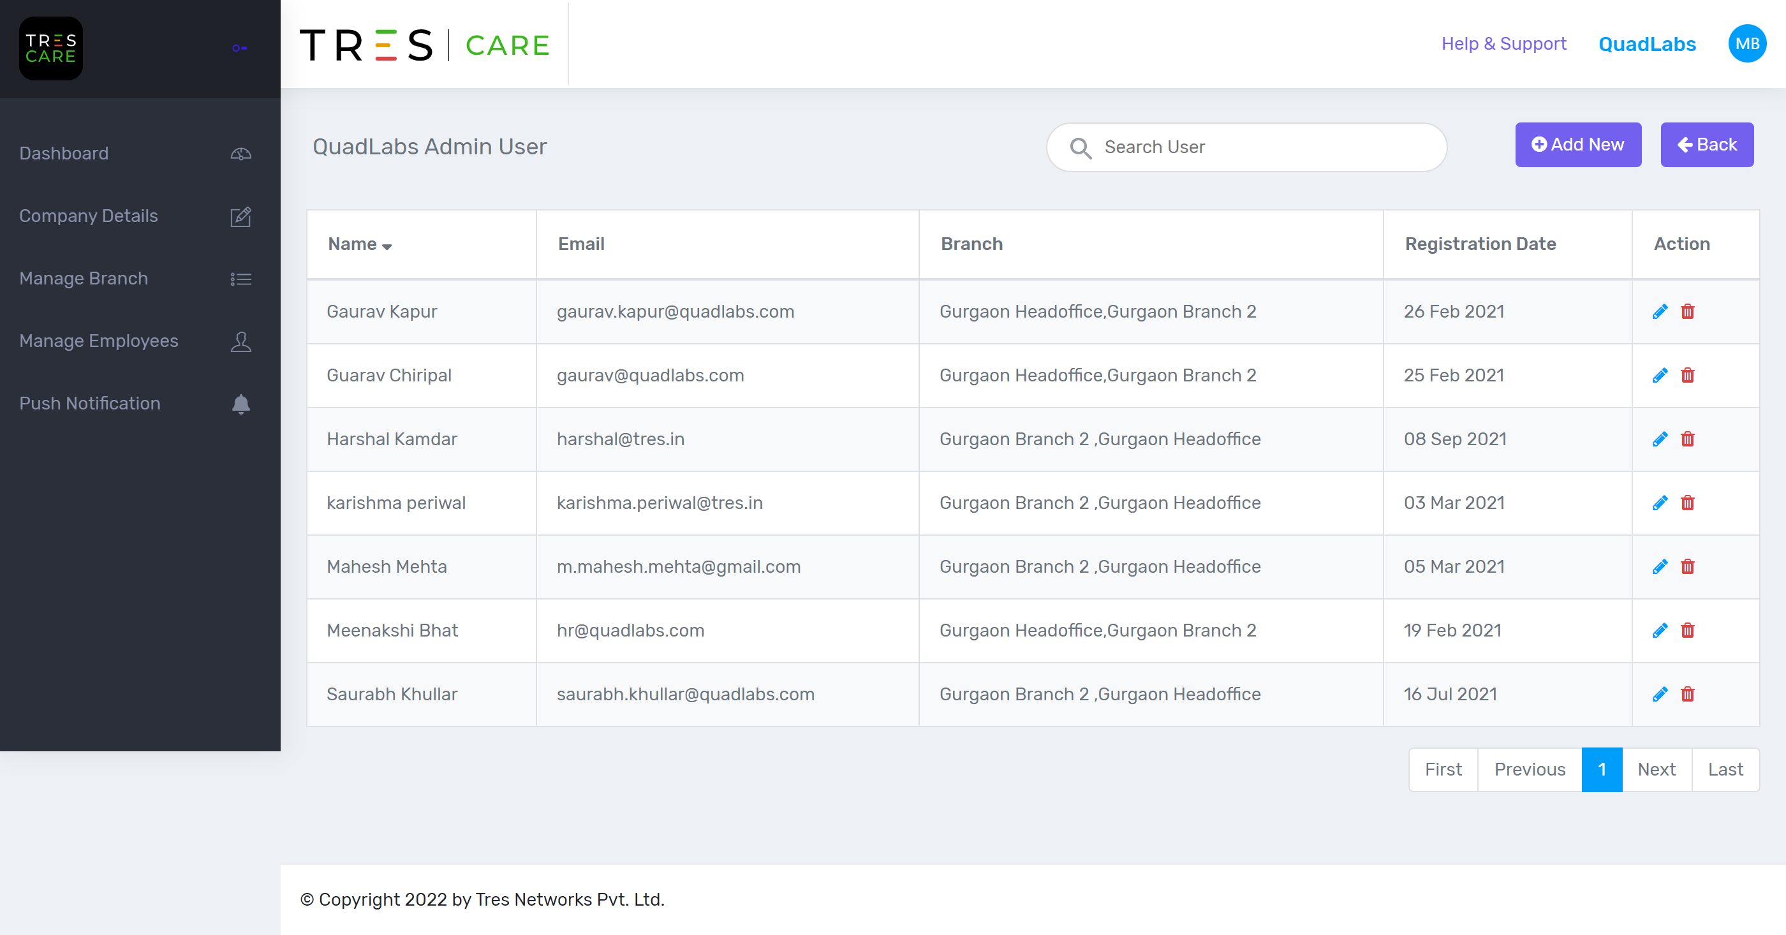Edit Mahesh Mehta's user entry
The image size is (1786, 935).
[1660, 567]
